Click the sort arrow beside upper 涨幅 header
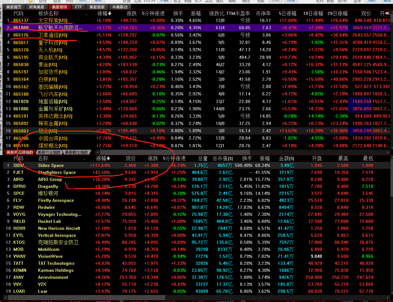 pos(110,14)
